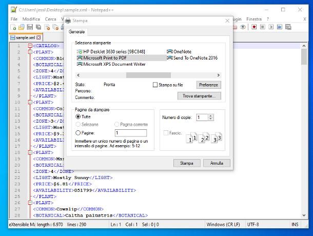313x236 pixels.
Task: Close the Stampa dialog with the X
Action: [227, 21]
